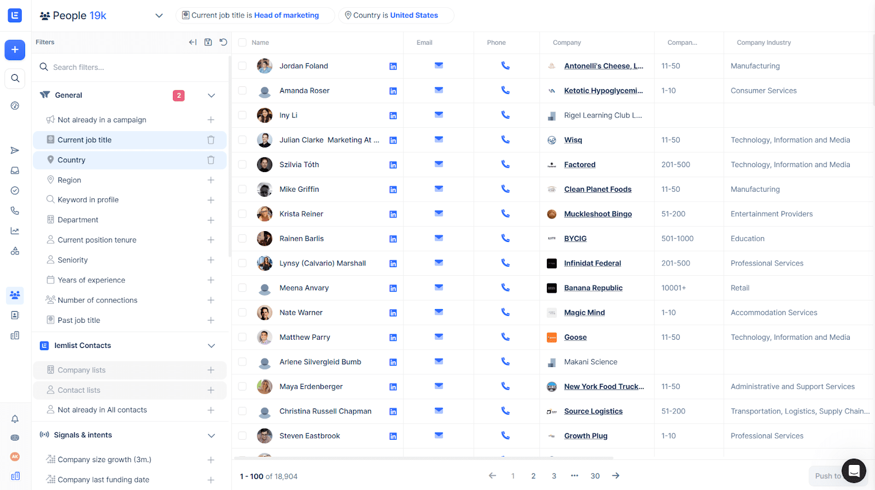This screenshot has width=875, height=490.
Task: Type in the Search filters field
Action: point(131,67)
